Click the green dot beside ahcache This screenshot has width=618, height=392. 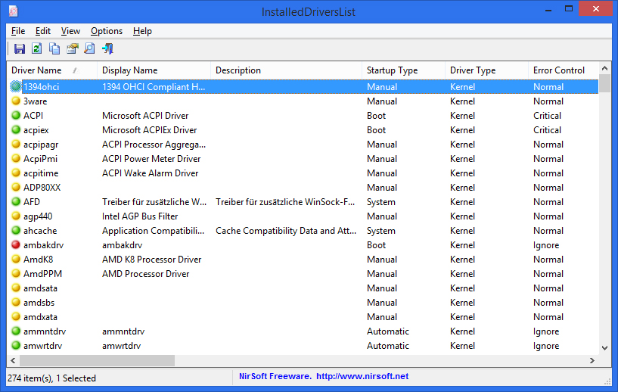pos(16,230)
